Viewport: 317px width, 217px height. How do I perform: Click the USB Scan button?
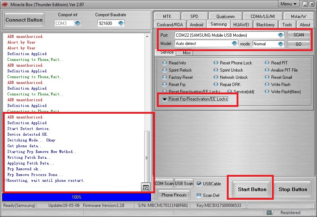click(184, 184)
